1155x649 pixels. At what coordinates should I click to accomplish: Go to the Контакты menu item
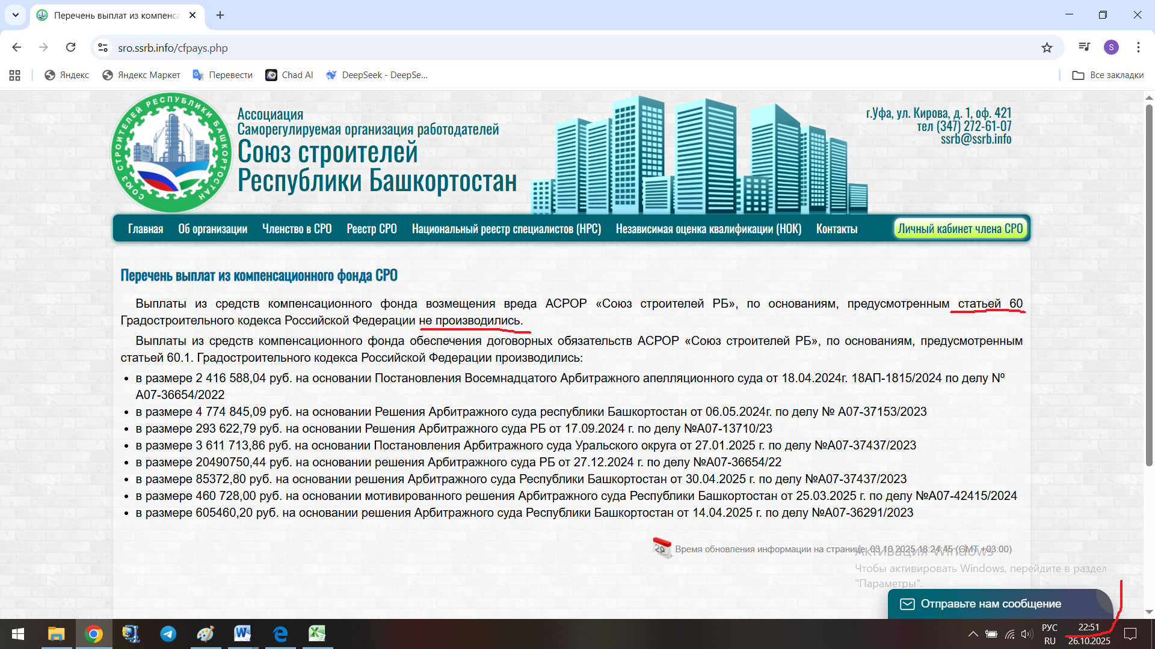836,229
